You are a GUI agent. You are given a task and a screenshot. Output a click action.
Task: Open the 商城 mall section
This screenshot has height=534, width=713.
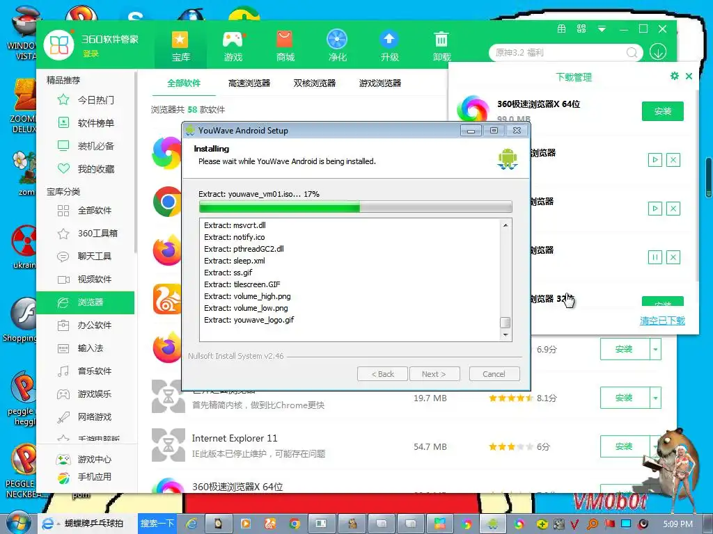click(x=285, y=47)
